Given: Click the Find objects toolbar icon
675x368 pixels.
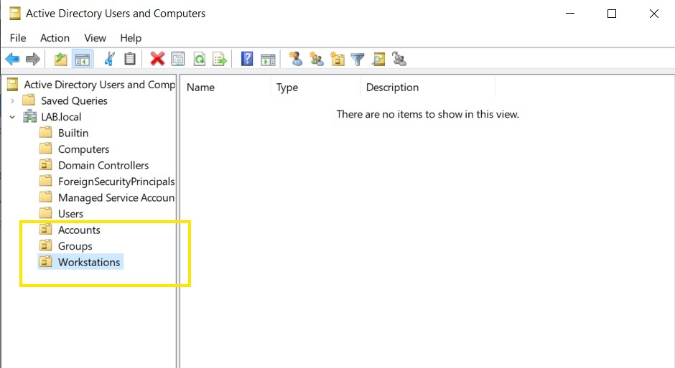Looking at the screenshot, I should click(x=378, y=59).
